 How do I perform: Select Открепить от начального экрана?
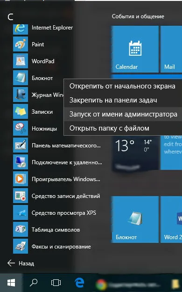tap(122, 86)
